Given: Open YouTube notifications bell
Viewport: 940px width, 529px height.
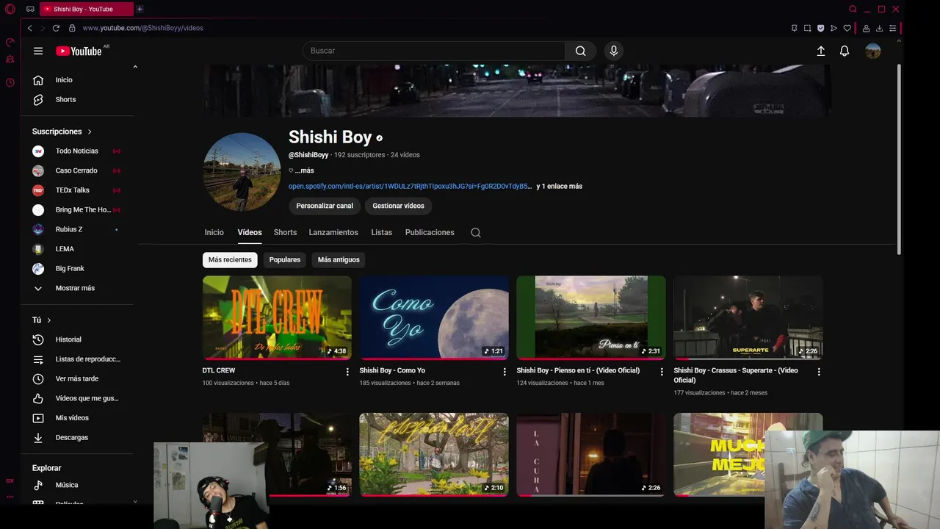Looking at the screenshot, I should [x=845, y=51].
